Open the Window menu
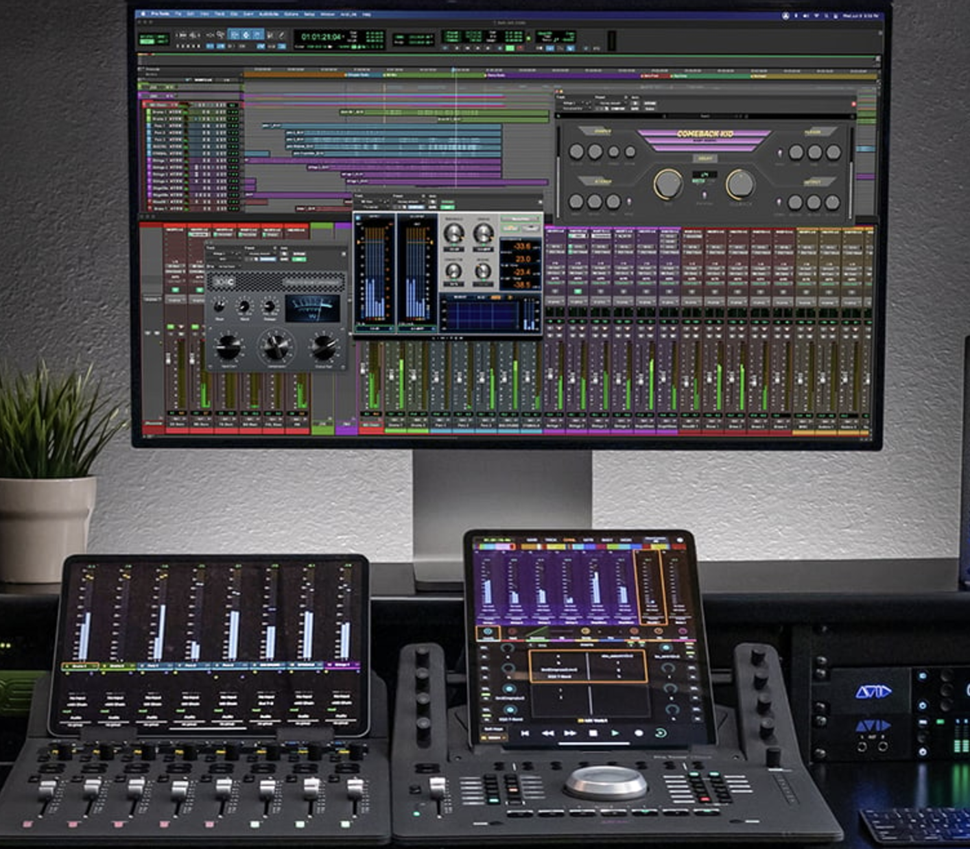The height and width of the screenshot is (849, 970). click(x=328, y=14)
